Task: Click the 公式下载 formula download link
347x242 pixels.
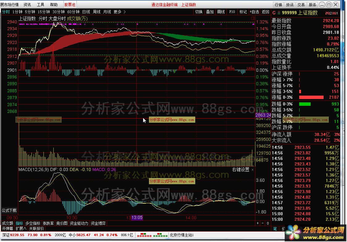Action: [x=9, y=210]
